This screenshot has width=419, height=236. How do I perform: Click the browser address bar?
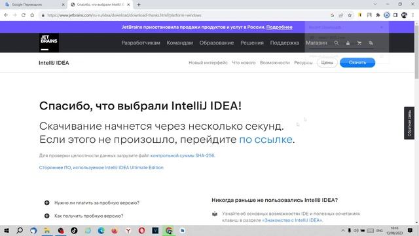[185, 15]
